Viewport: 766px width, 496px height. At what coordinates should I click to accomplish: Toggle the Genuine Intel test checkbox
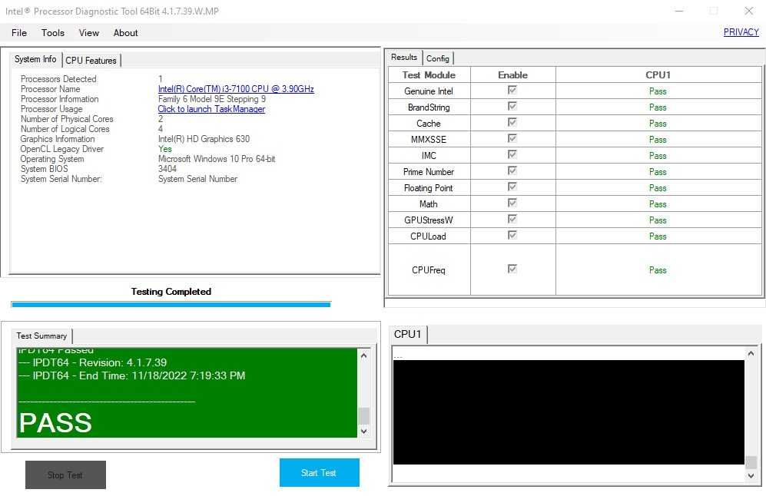coord(512,91)
